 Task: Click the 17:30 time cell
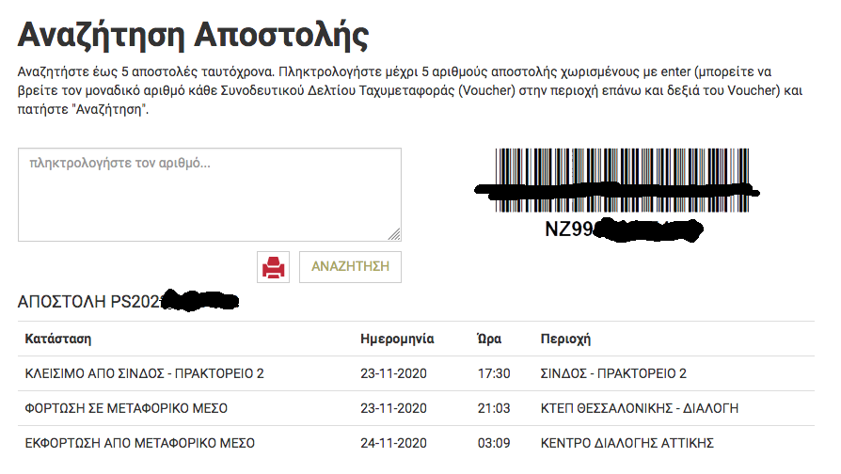pos(494,373)
